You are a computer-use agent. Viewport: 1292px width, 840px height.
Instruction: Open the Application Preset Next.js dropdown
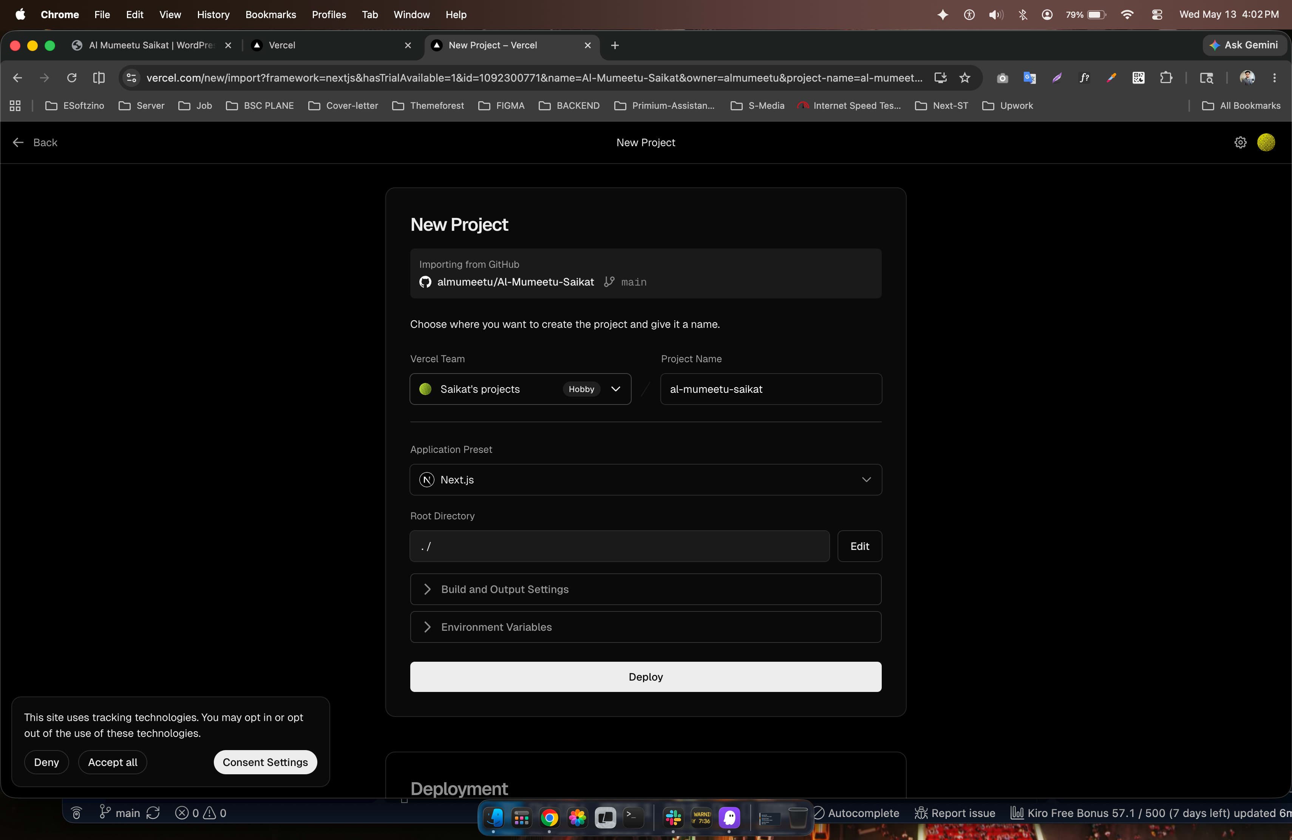pyautogui.click(x=646, y=480)
